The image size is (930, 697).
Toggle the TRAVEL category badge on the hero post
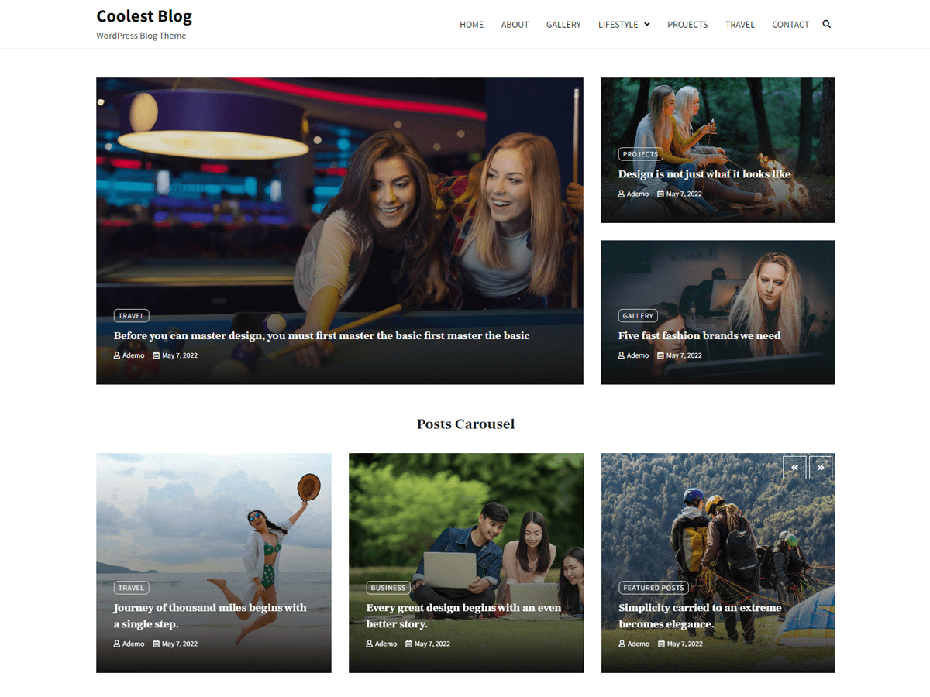tap(131, 315)
